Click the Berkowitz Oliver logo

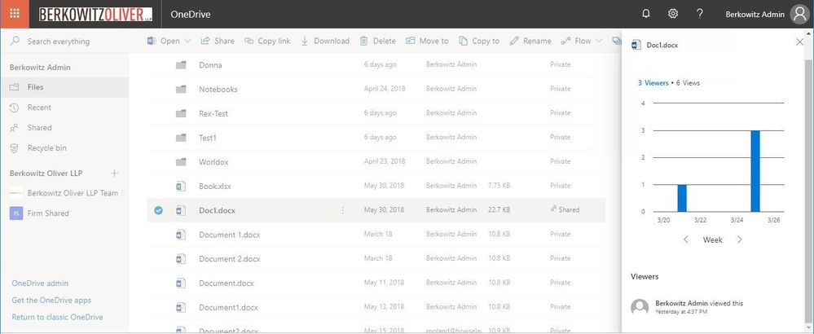coord(95,14)
